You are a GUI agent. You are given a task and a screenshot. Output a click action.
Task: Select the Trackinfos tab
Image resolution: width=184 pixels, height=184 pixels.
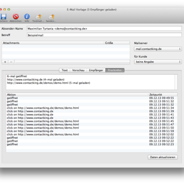tap(115, 70)
